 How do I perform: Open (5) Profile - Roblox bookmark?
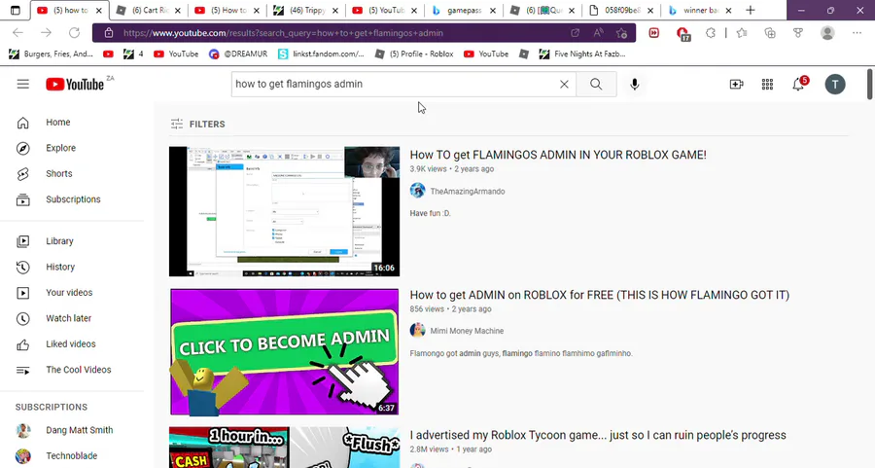point(414,54)
